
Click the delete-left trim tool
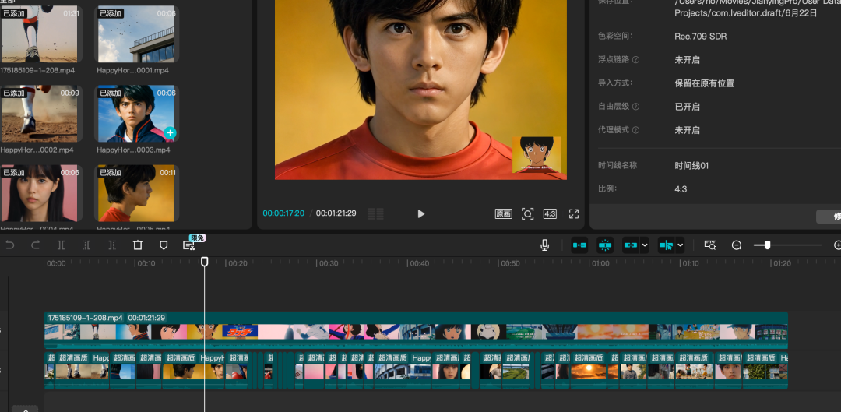tap(86, 245)
